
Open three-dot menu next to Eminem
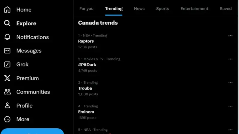coord(230,106)
